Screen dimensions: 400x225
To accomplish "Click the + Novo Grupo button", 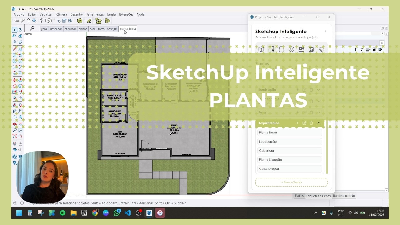I will (291, 182).
